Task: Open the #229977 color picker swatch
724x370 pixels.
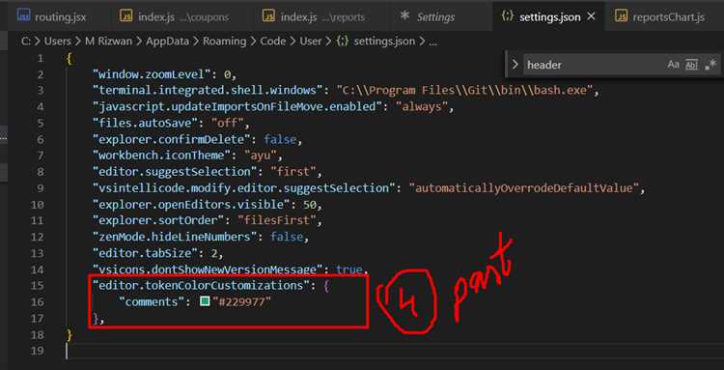Action: [x=205, y=301]
